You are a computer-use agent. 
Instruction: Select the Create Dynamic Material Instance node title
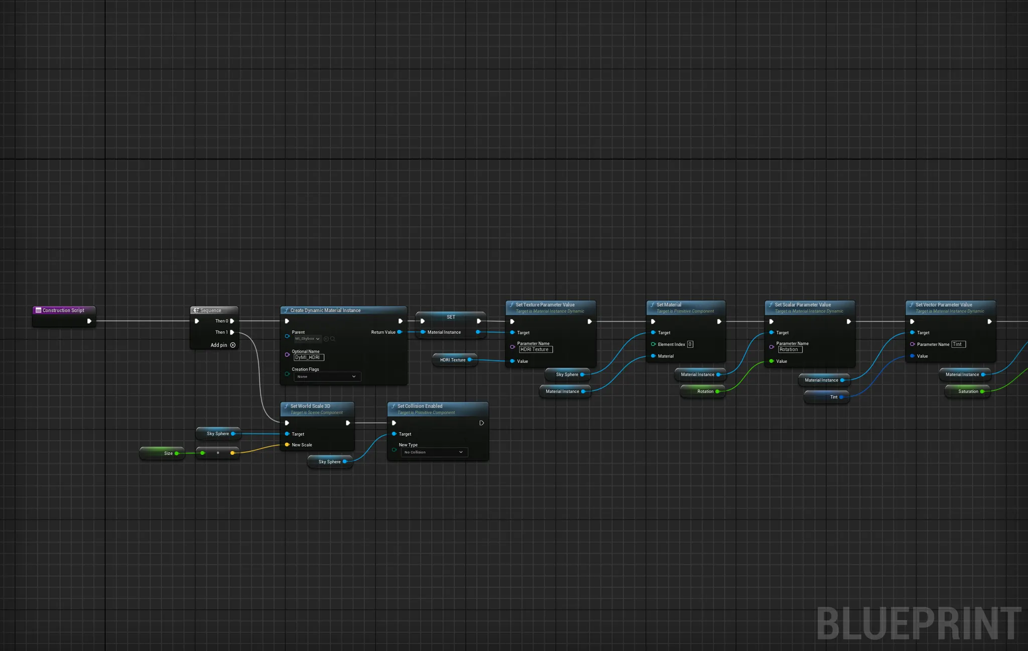(325, 310)
